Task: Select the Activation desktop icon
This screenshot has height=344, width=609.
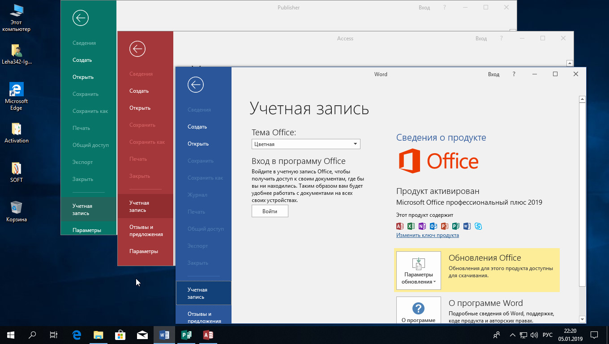Action: [17, 133]
